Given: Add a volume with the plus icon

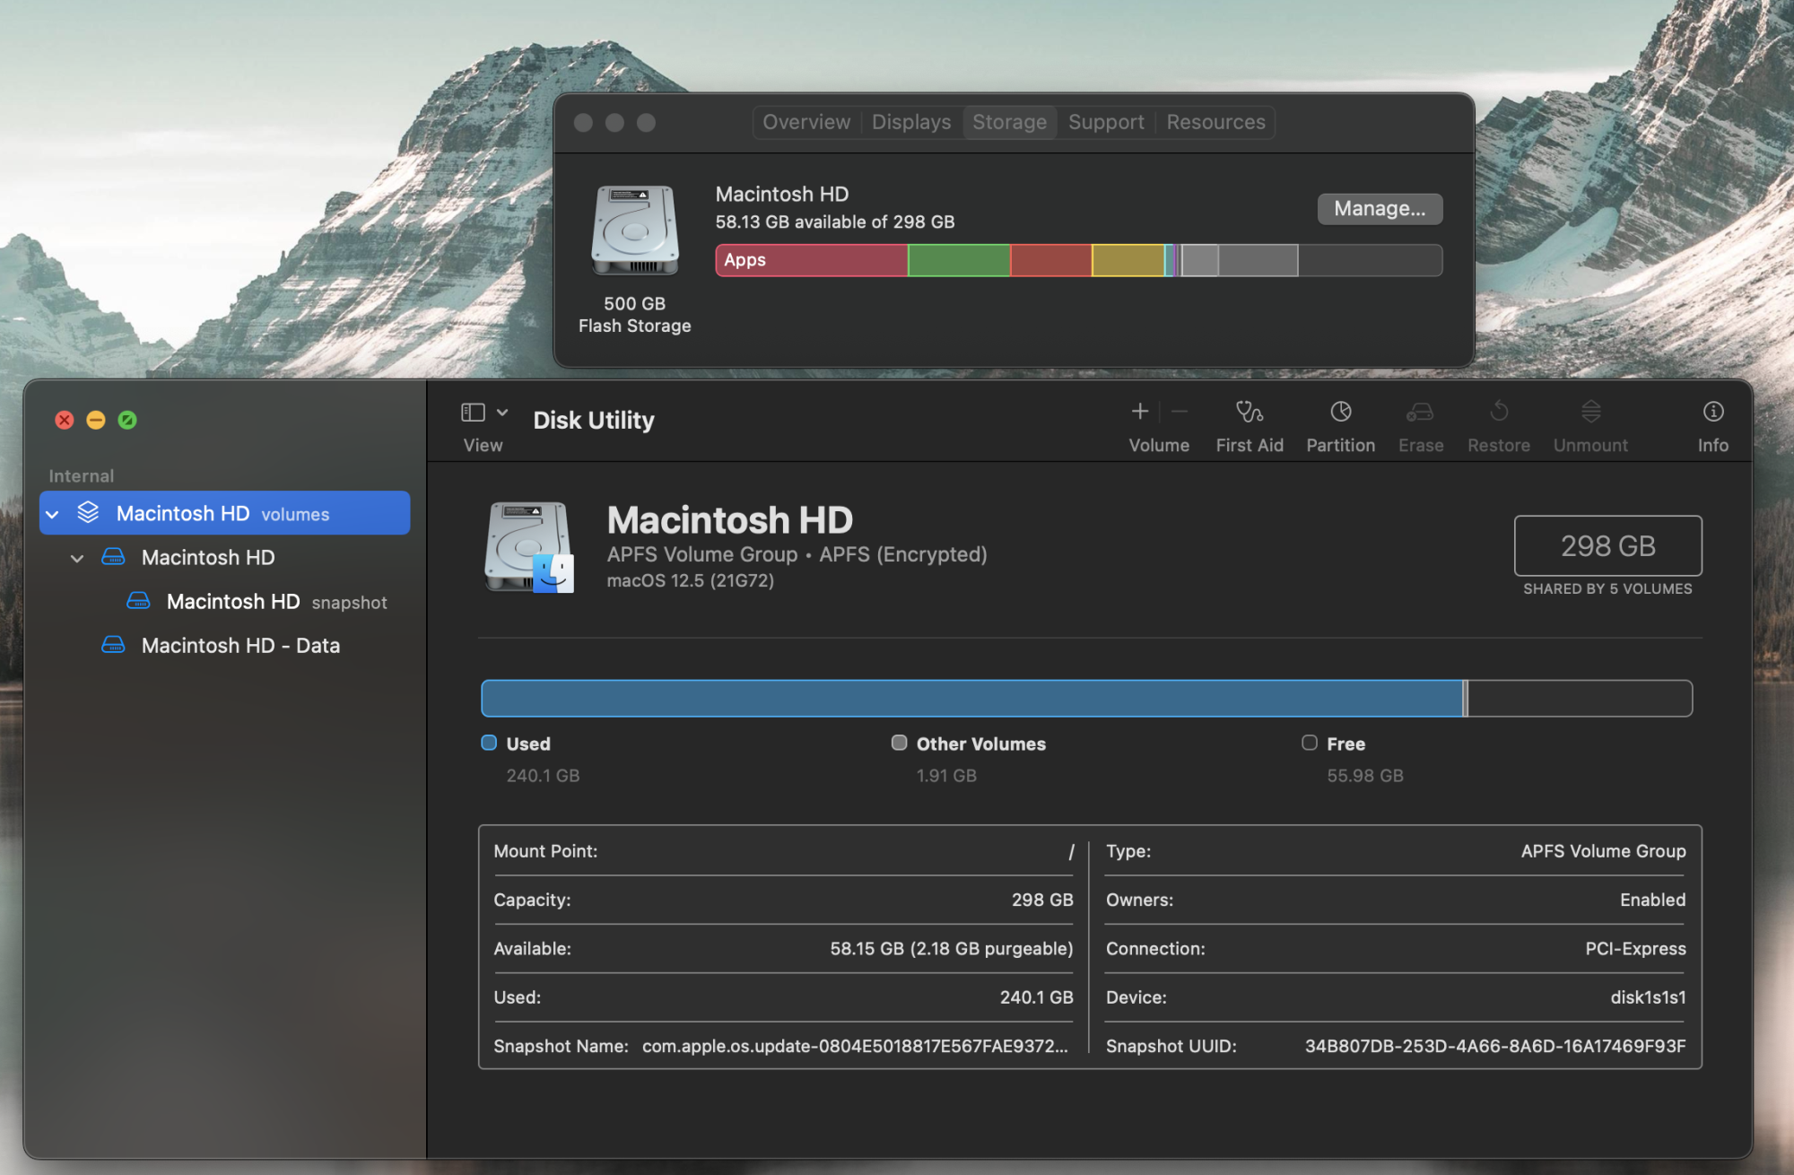Looking at the screenshot, I should pos(1140,412).
